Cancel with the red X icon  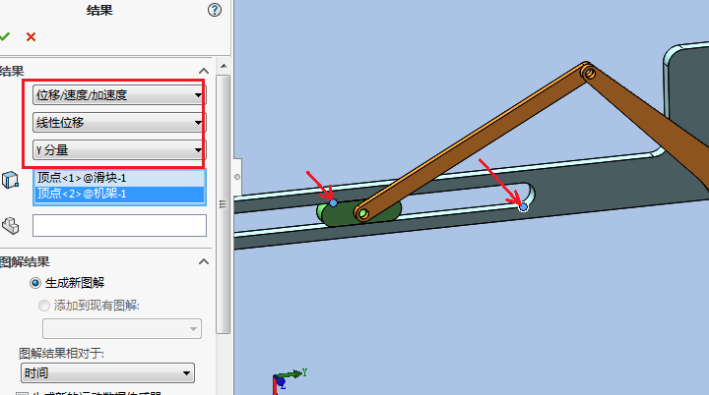(x=31, y=37)
